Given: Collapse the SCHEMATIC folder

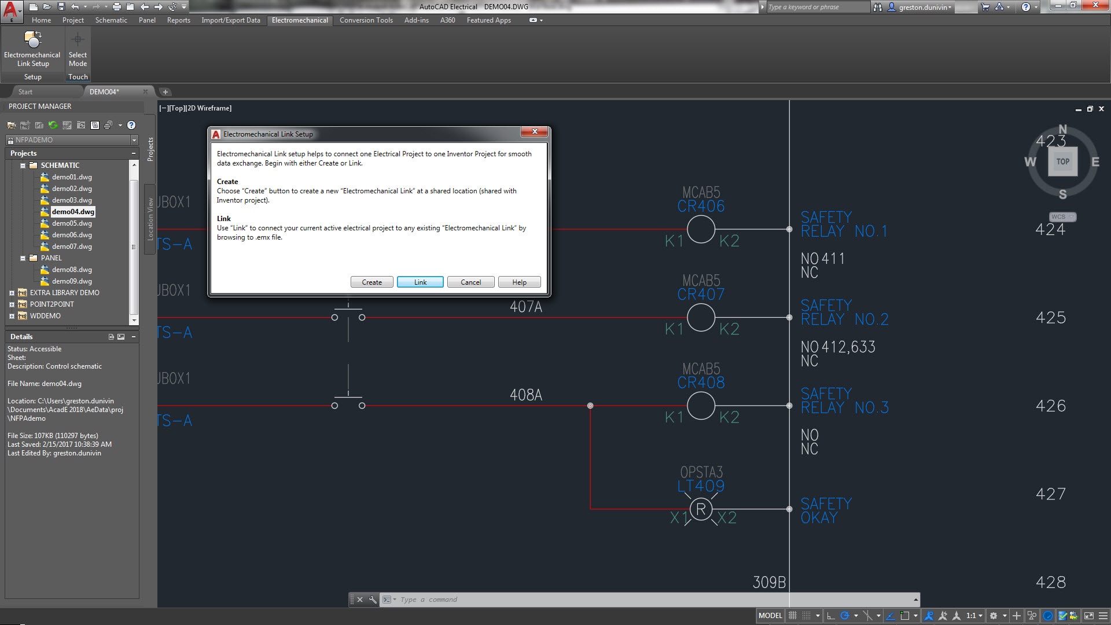Looking at the screenshot, I should coord(23,165).
